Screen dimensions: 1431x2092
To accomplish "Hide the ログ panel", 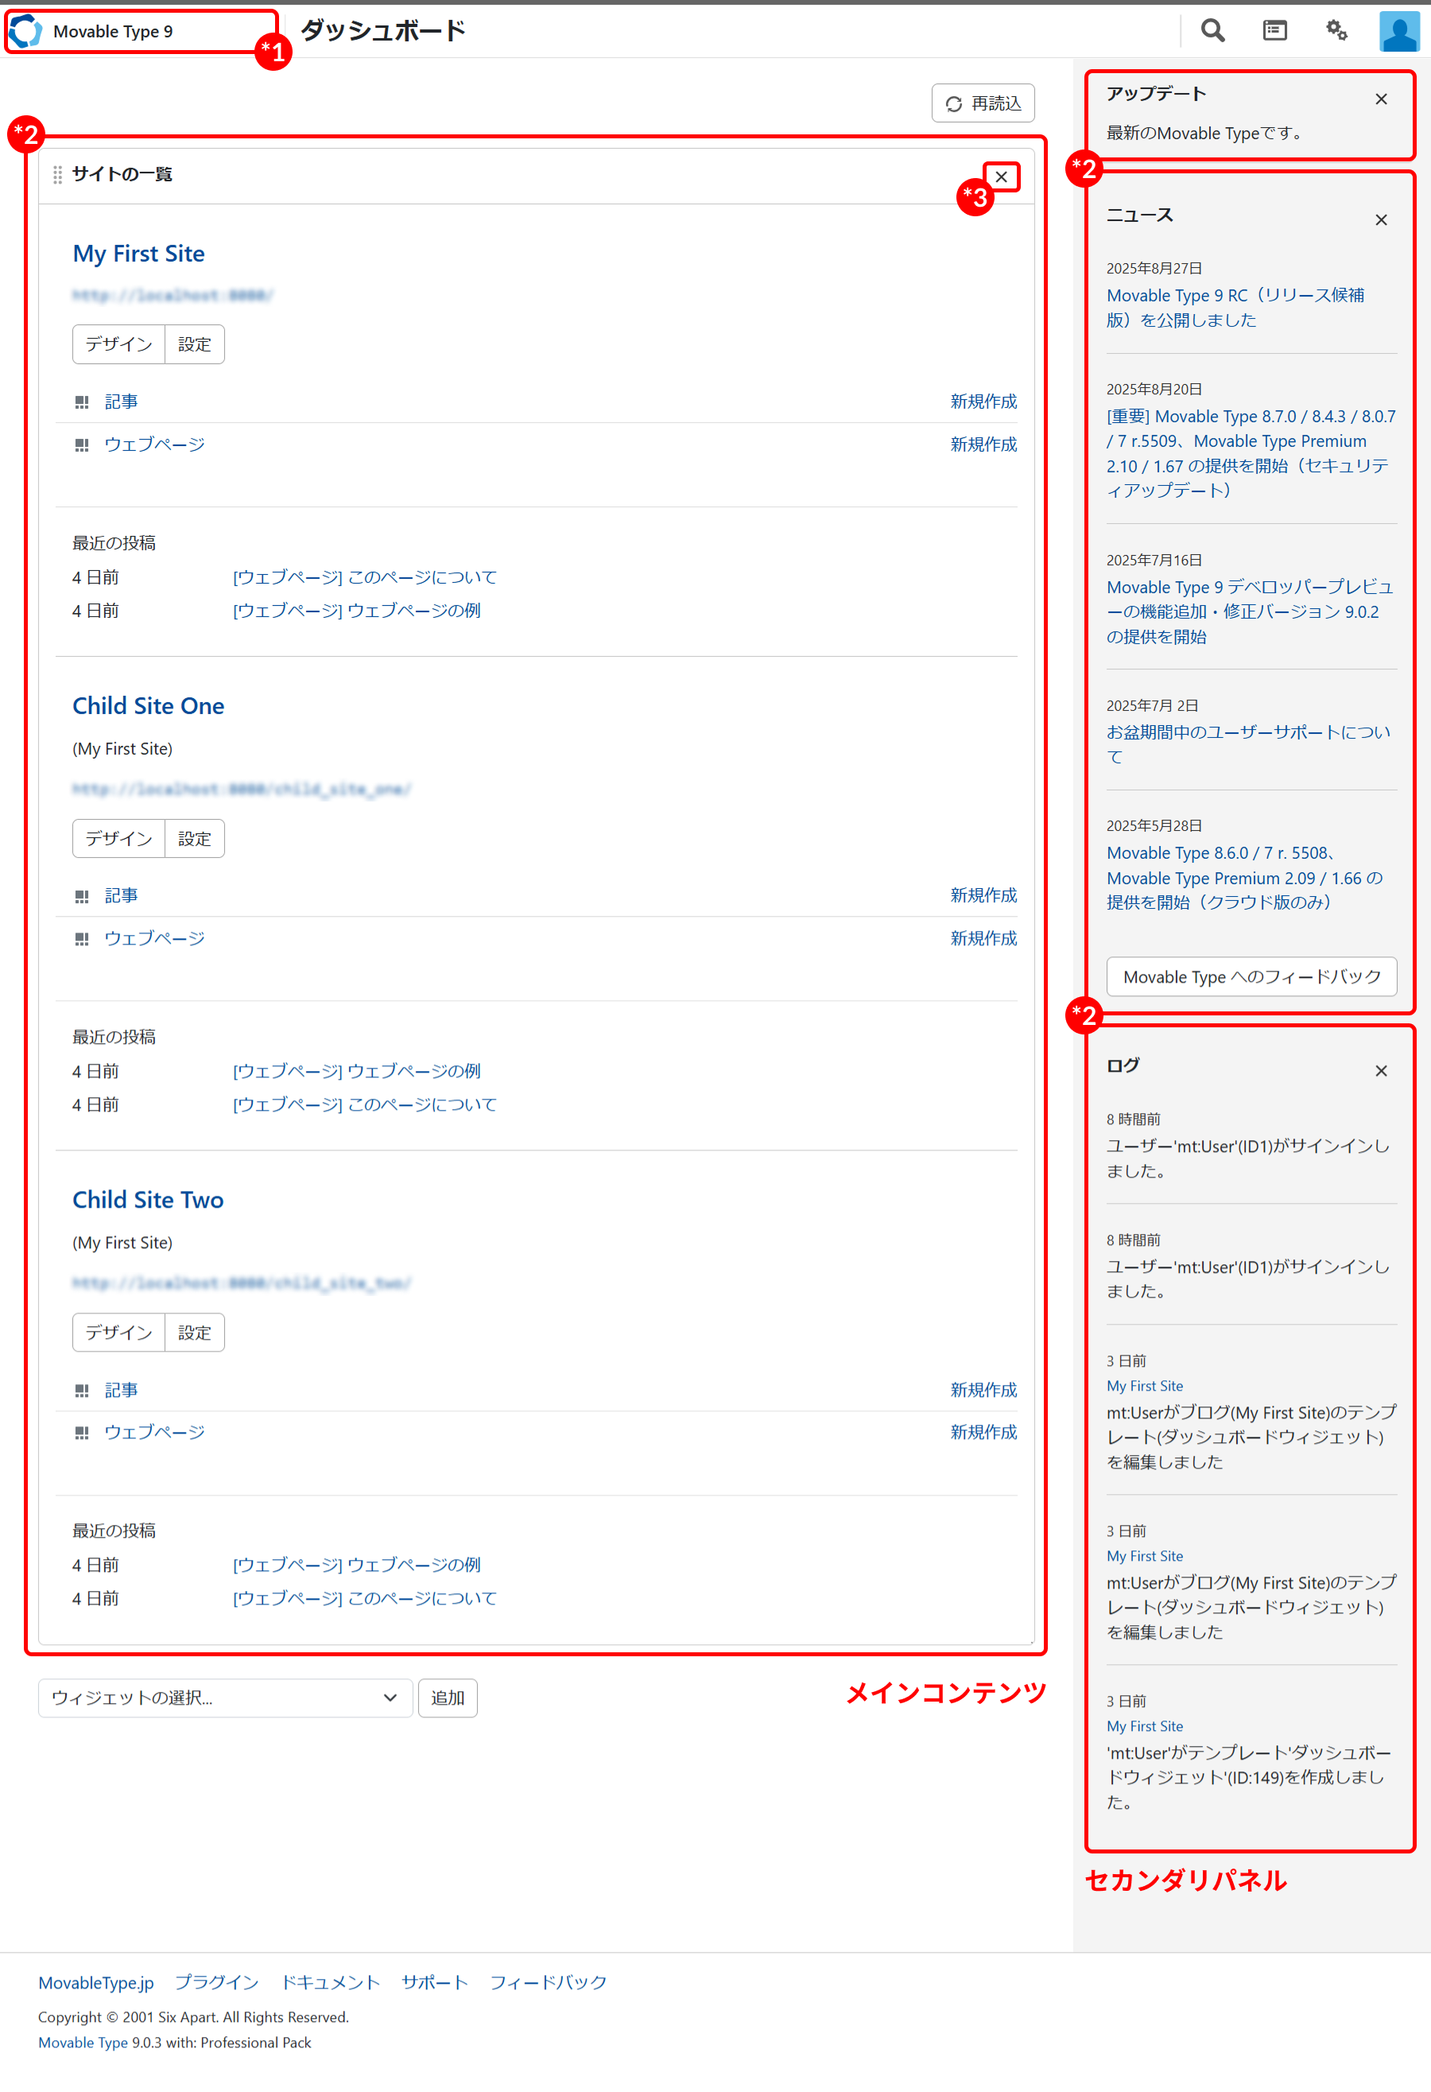I will click(1381, 1071).
